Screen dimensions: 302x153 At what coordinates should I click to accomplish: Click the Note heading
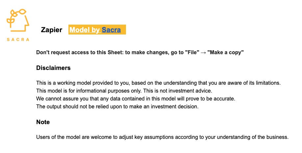[43, 122]
